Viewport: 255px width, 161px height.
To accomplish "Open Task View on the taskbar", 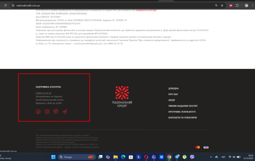I will point(100,157).
